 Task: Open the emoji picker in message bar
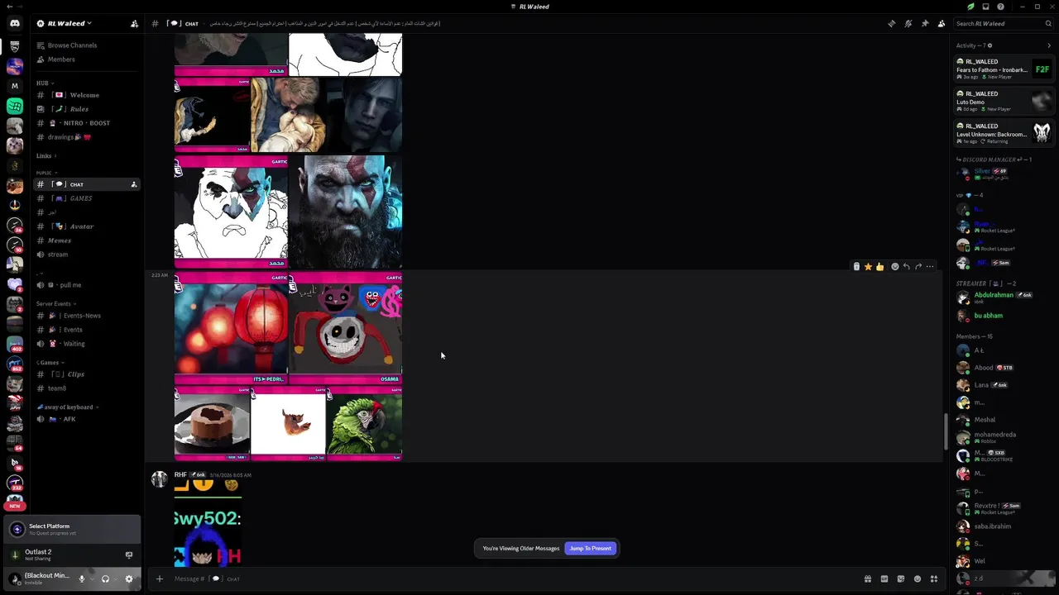pos(918,578)
